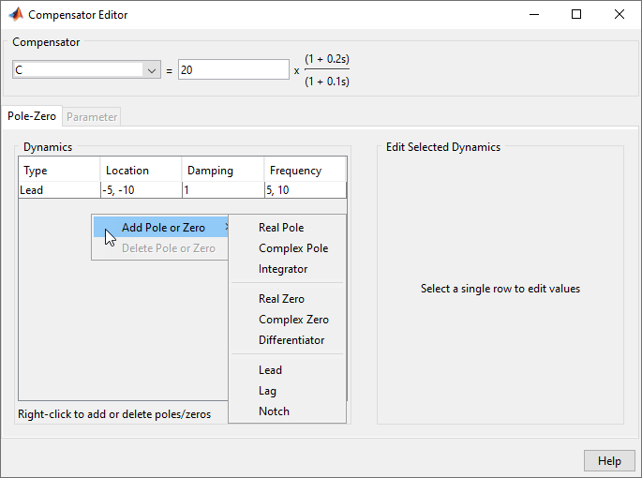Click the MATLAB logo icon in title bar
Viewport: 642px width, 478px height.
[16, 15]
